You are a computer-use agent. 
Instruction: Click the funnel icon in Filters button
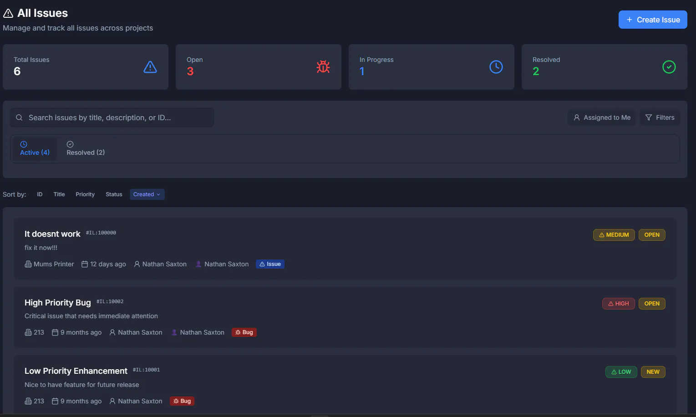click(649, 117)
